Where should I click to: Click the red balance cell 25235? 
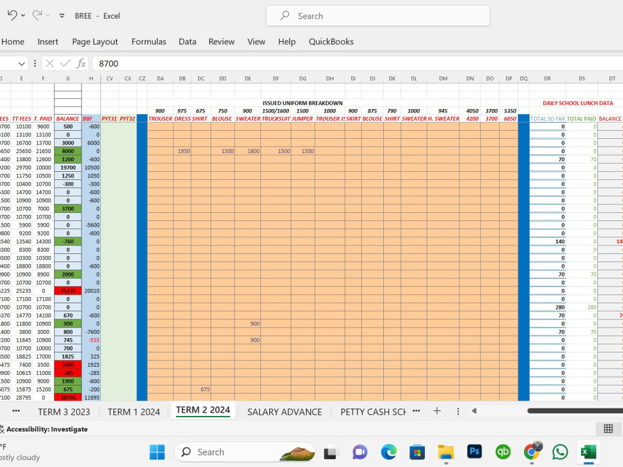point(68,291)
